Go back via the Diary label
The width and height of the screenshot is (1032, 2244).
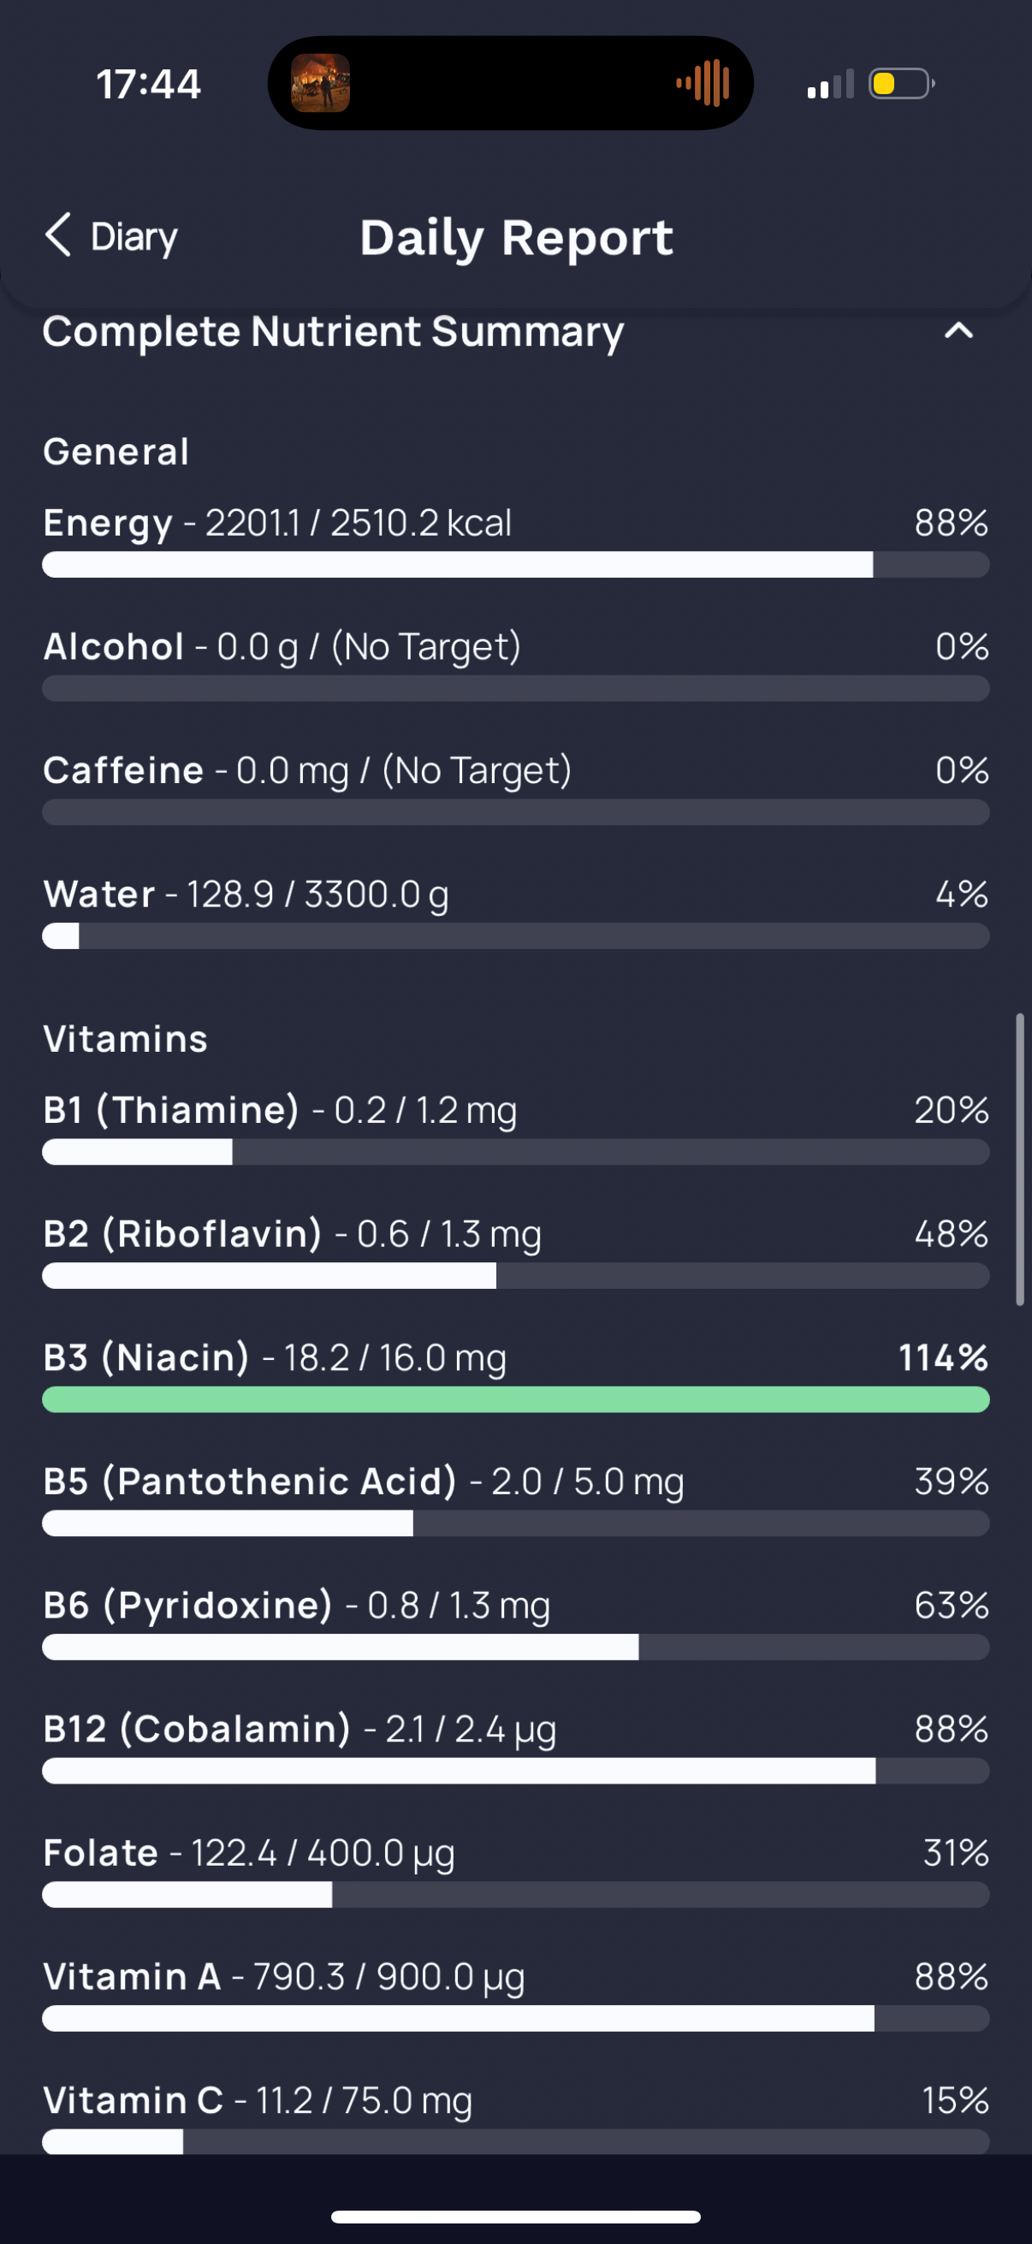[x=134, y=237]
